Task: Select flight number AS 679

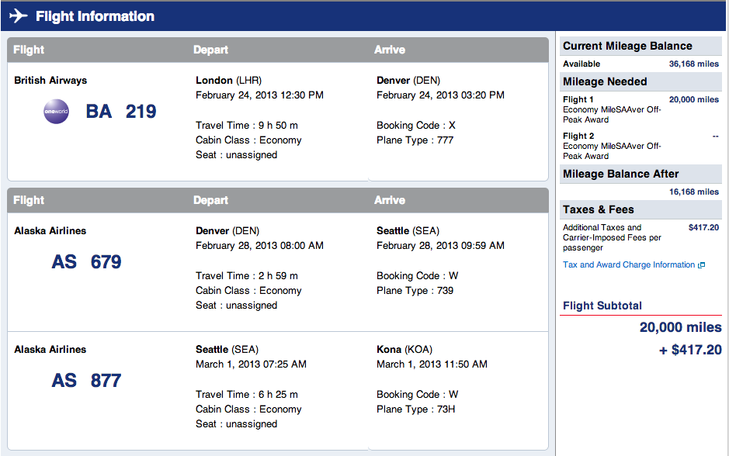Action: point(86,262)
